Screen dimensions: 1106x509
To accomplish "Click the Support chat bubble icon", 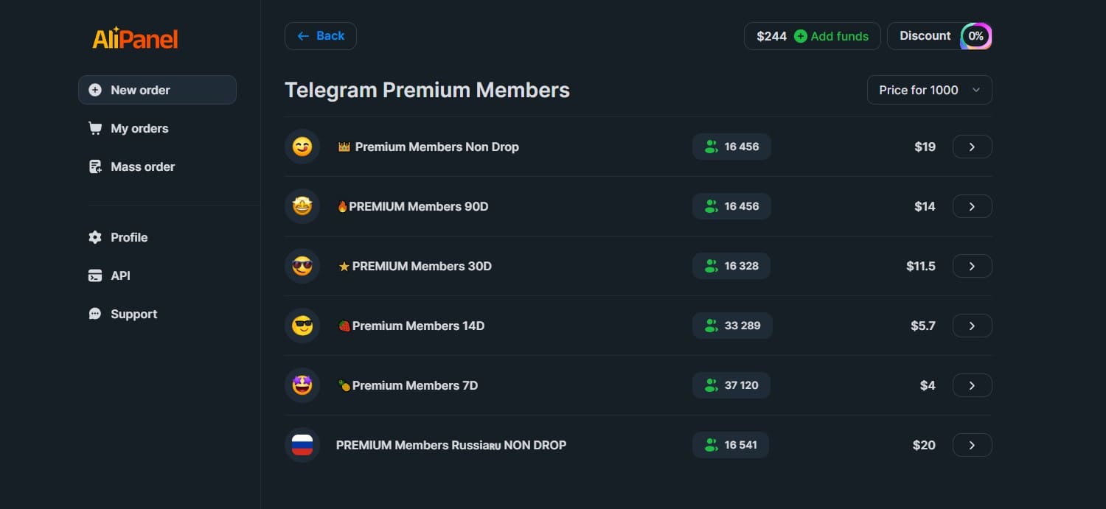I will [94, 314].
